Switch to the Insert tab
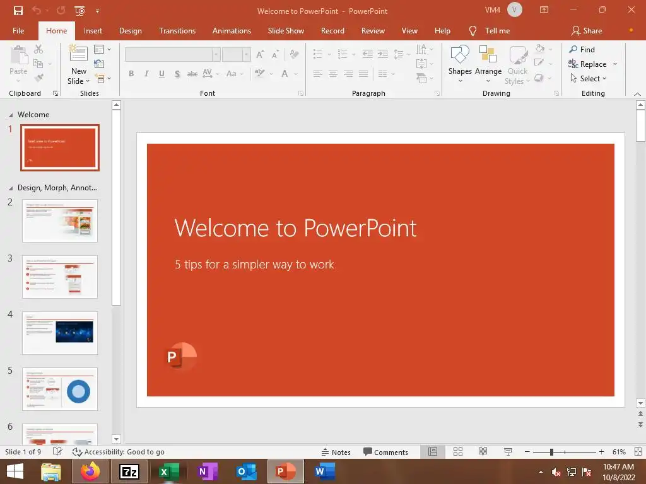The height and width of the screenshot is (484, 646). (93, 31)
